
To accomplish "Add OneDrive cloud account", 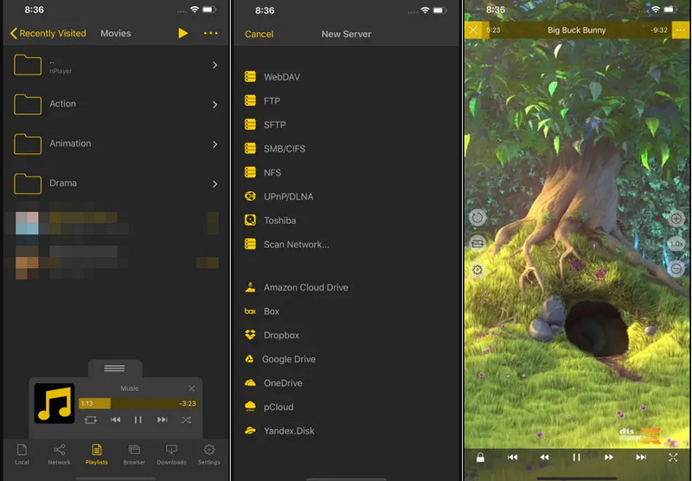I will [347, 383].
